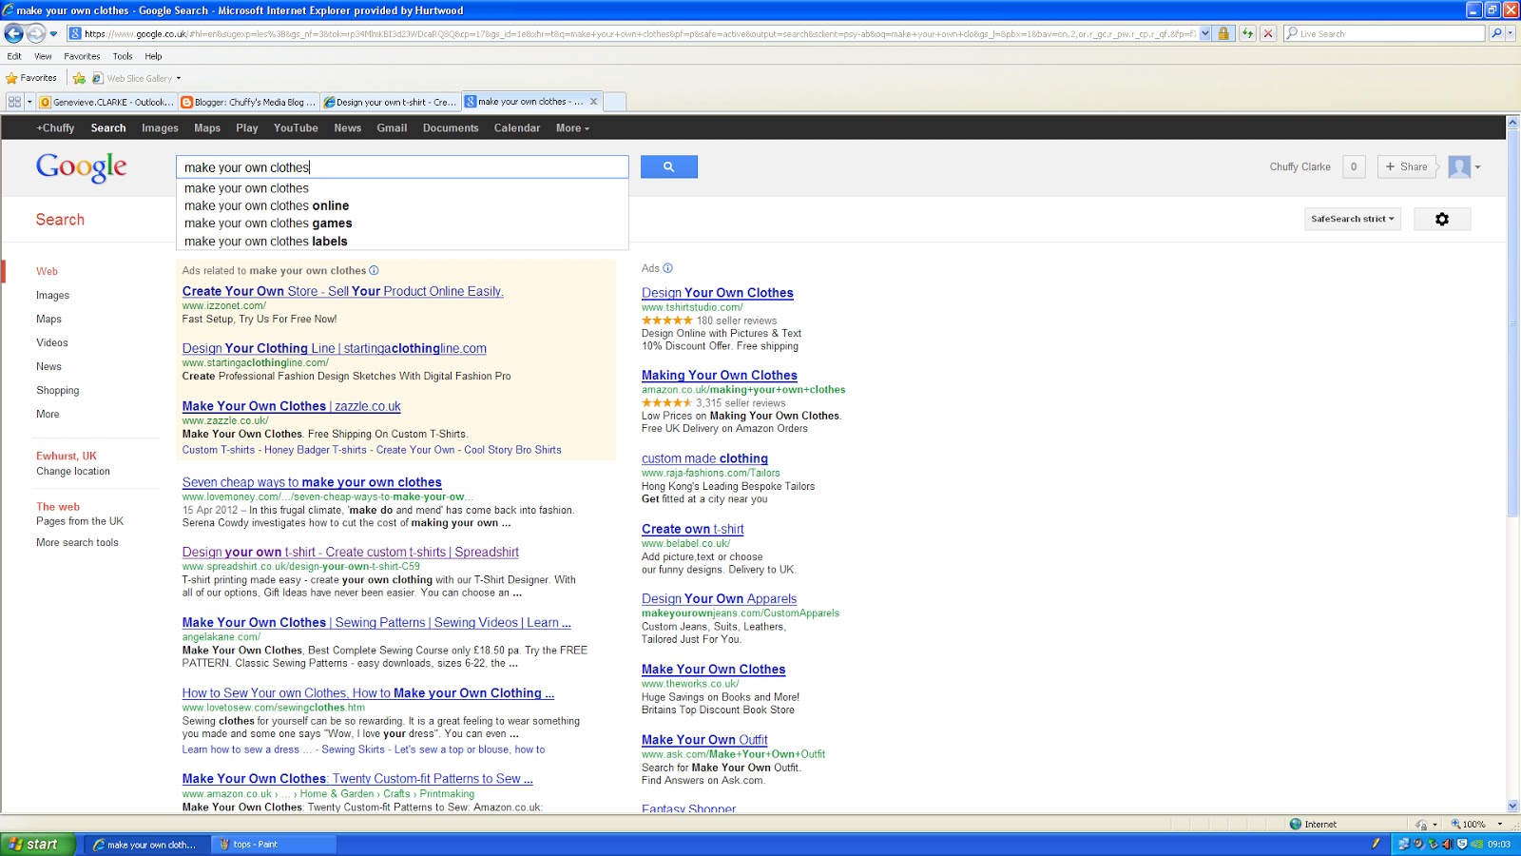Viewport: 1521px width, 856px height.
Task: Switch to Genevieve.CLARKE Outlook tab
Action: [106, 102]
